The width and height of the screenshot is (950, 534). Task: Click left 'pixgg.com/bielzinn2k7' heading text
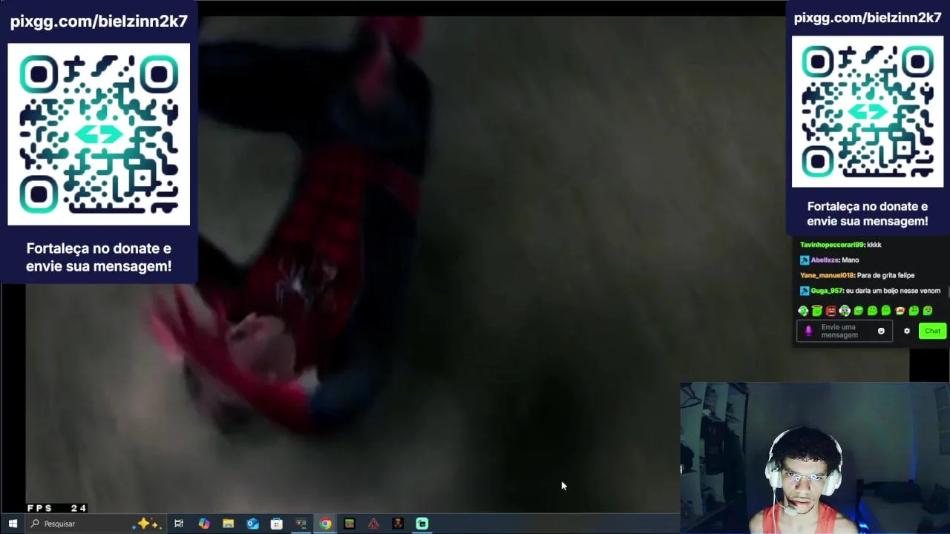(99, 22)
